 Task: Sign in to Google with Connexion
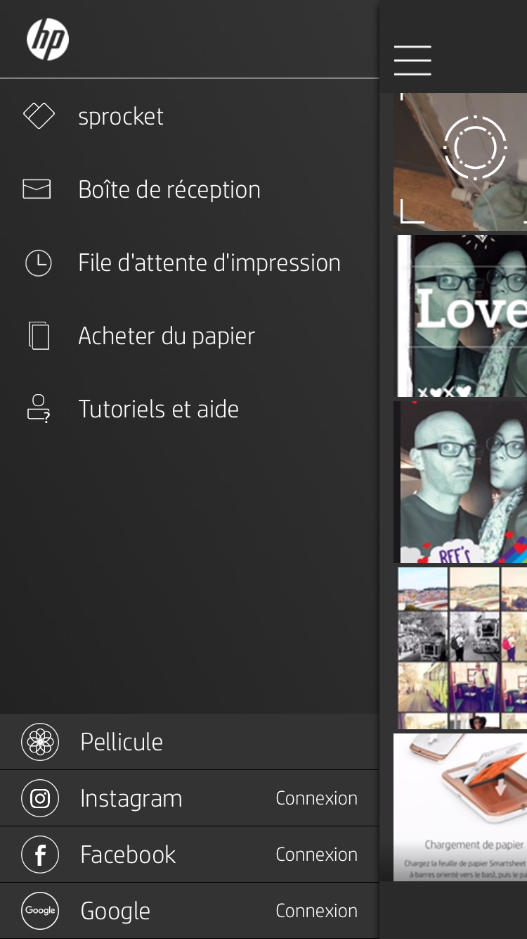click(x=316, y=910)
